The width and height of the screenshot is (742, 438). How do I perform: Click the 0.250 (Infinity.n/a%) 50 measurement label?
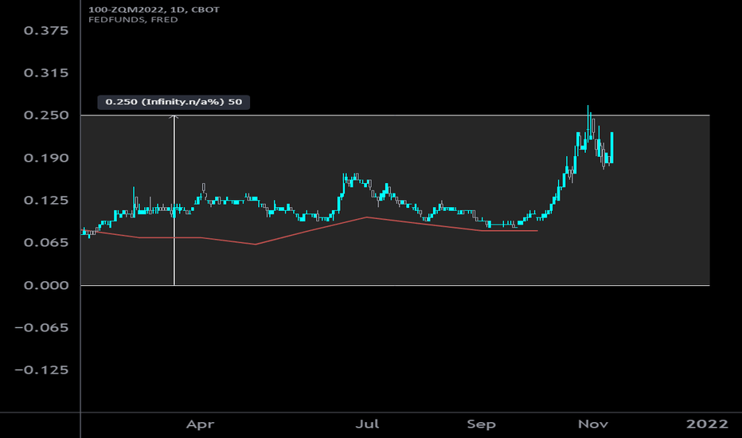click(x=174, y=102)
